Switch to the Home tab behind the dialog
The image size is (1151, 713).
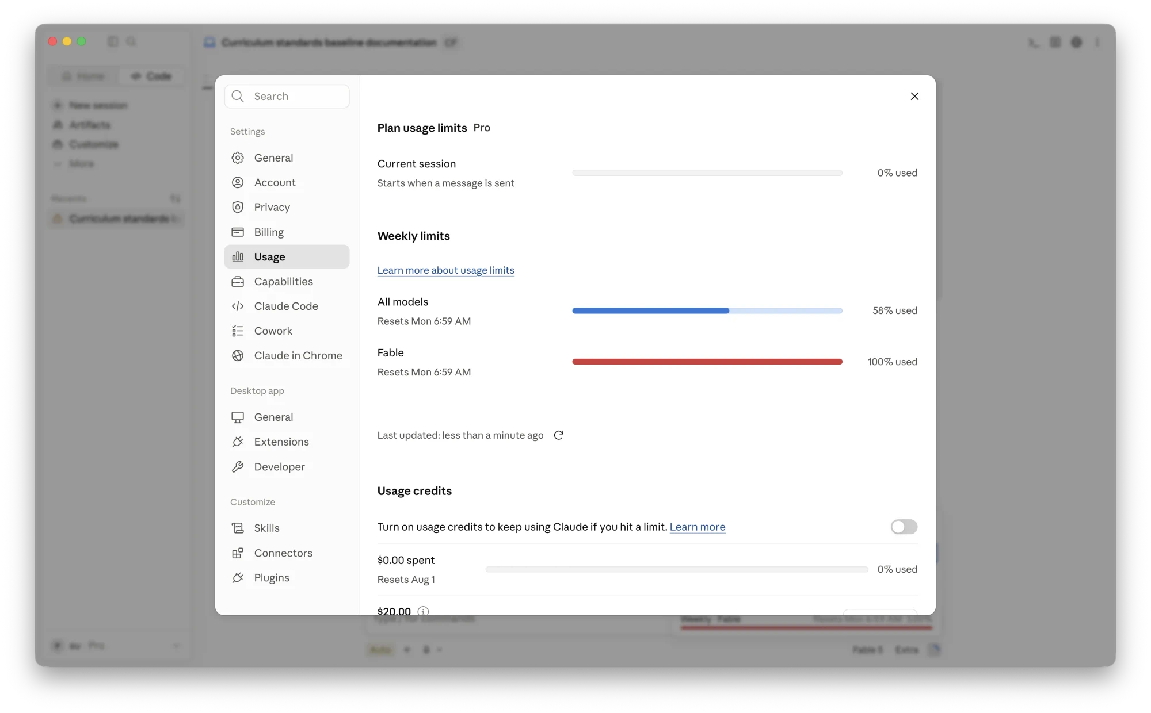83,76
